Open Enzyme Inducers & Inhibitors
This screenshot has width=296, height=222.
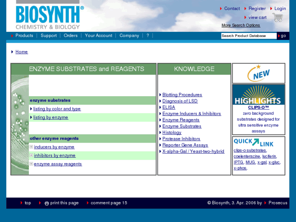192,114
